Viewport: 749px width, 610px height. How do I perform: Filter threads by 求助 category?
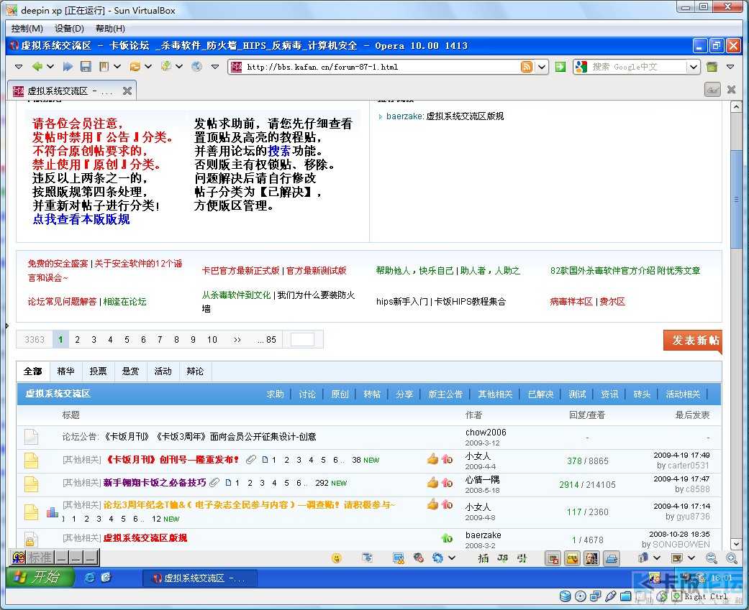(x=275, y=394)
